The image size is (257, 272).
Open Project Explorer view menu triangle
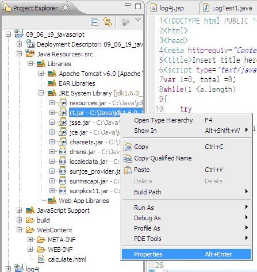[x=138, y=20]
